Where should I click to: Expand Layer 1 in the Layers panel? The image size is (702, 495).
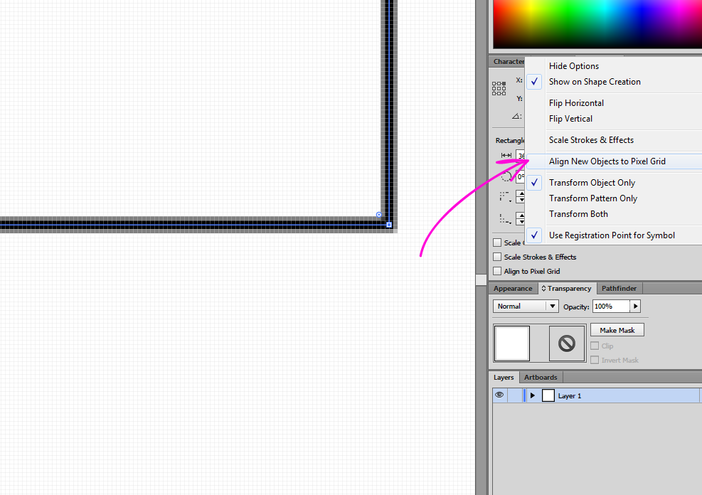(532, 395)
